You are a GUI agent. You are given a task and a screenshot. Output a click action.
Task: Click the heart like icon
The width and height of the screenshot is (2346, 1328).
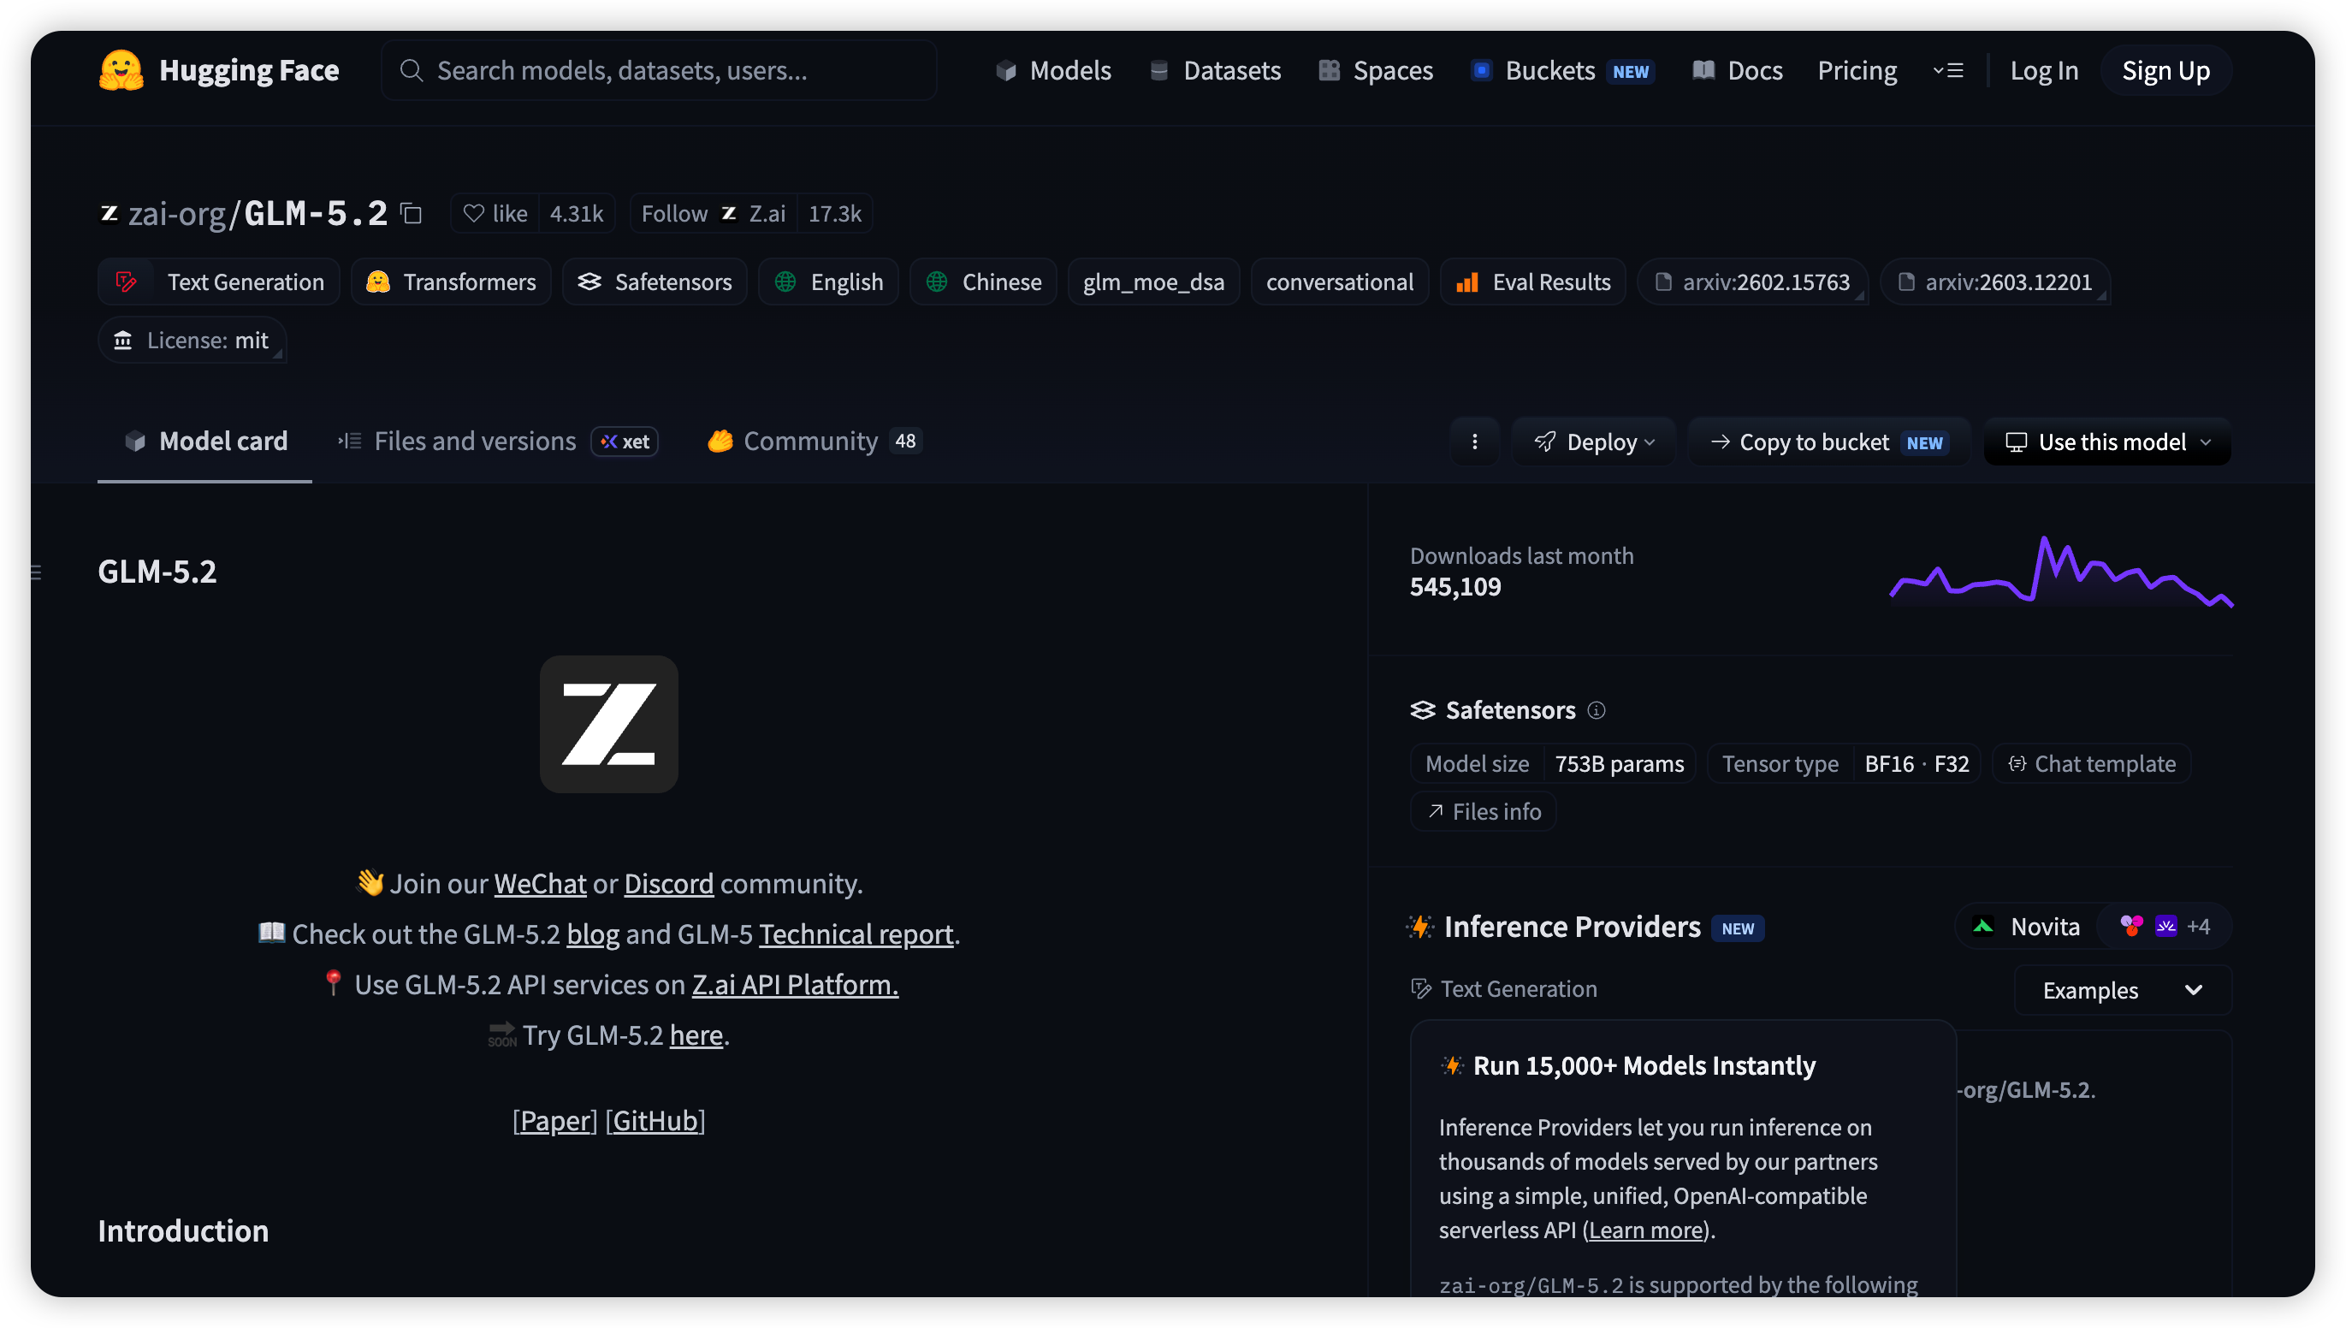click(x=473, y=213)
